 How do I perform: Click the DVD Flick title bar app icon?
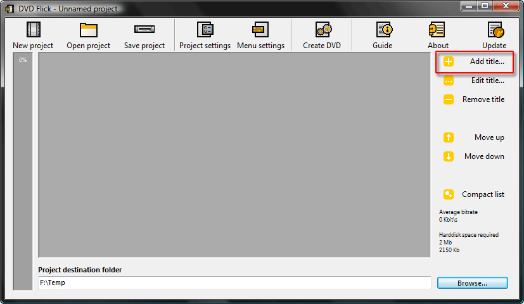click(10, 9)
